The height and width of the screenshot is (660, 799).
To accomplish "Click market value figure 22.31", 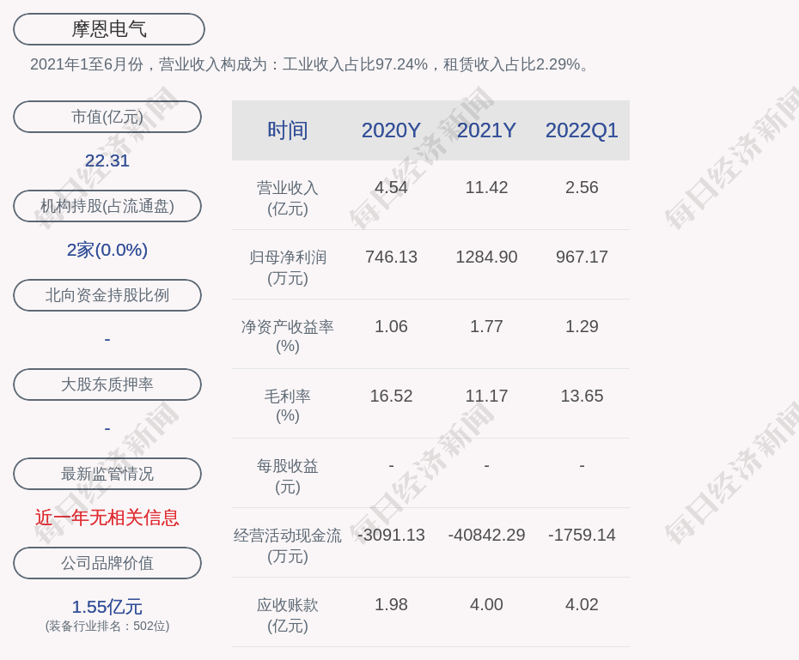I will pyautogui.click(x=107, y=160).
